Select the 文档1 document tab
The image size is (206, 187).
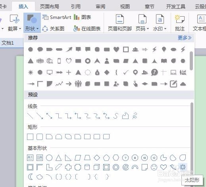click(x=8, y=43)
